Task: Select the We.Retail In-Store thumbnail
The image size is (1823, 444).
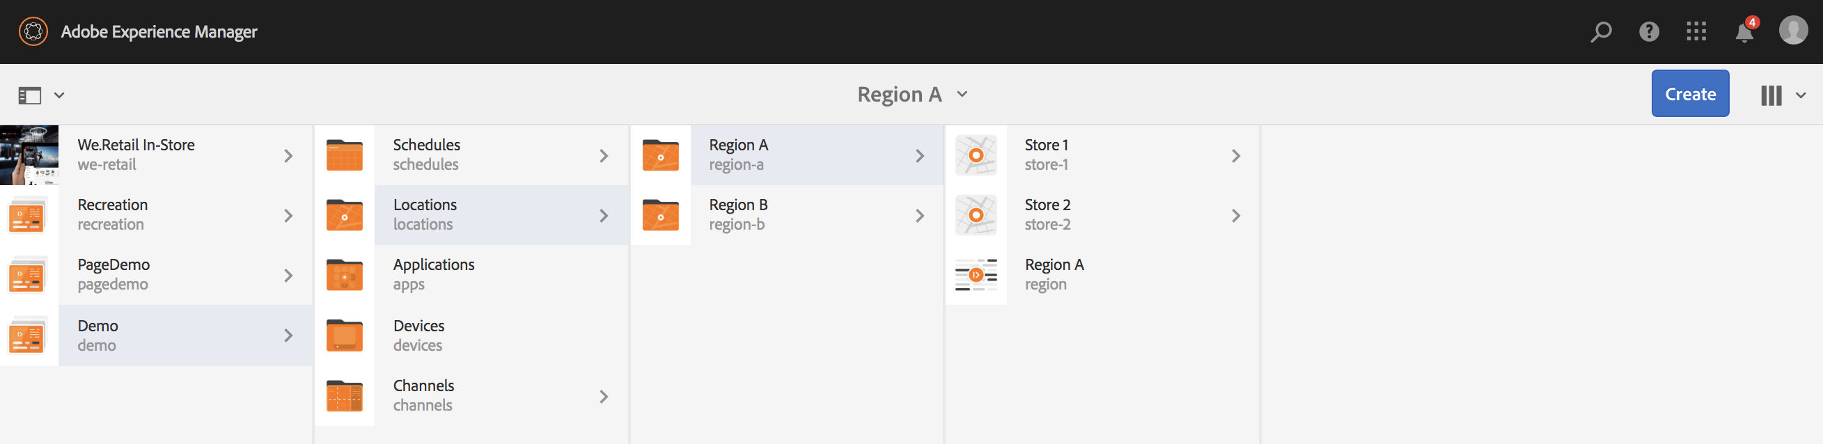Action: 29,156
